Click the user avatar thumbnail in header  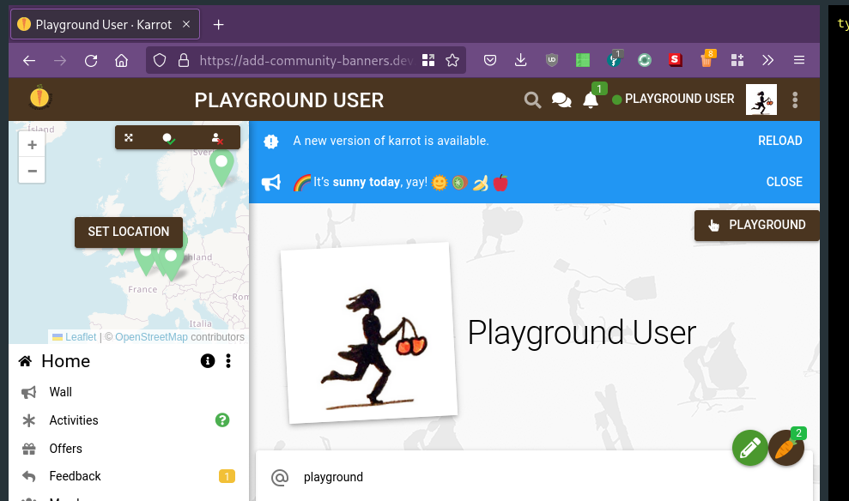click(761, 100)
